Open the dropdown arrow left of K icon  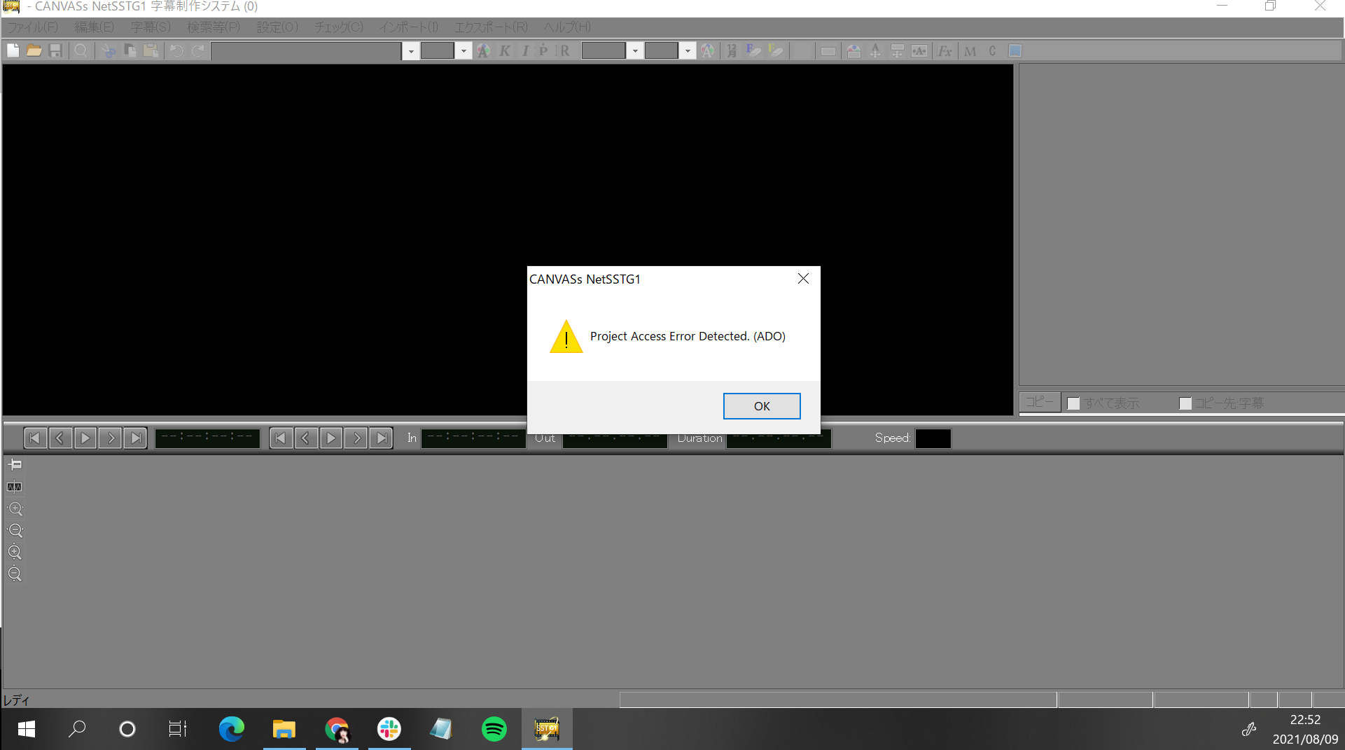click(464, 51)
